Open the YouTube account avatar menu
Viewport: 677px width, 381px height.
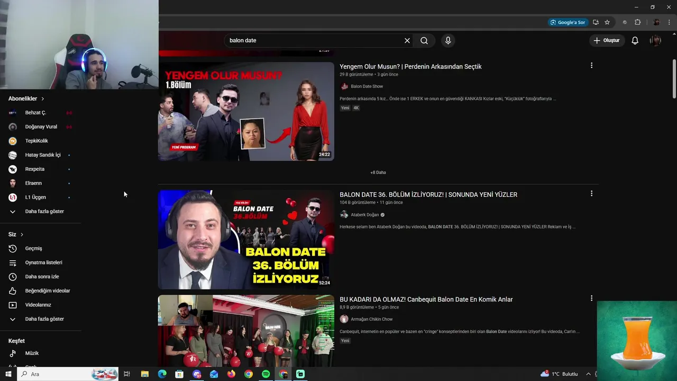click(x=656, y=41)
